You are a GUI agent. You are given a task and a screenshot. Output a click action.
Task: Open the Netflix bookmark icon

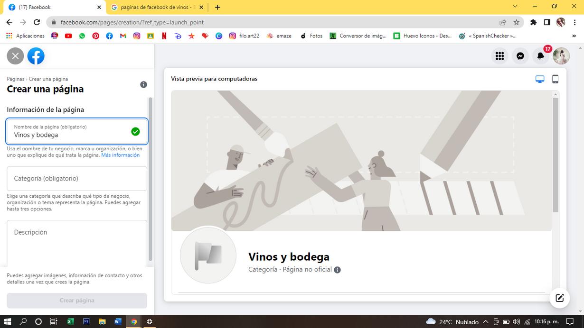(x=164, y=36)
